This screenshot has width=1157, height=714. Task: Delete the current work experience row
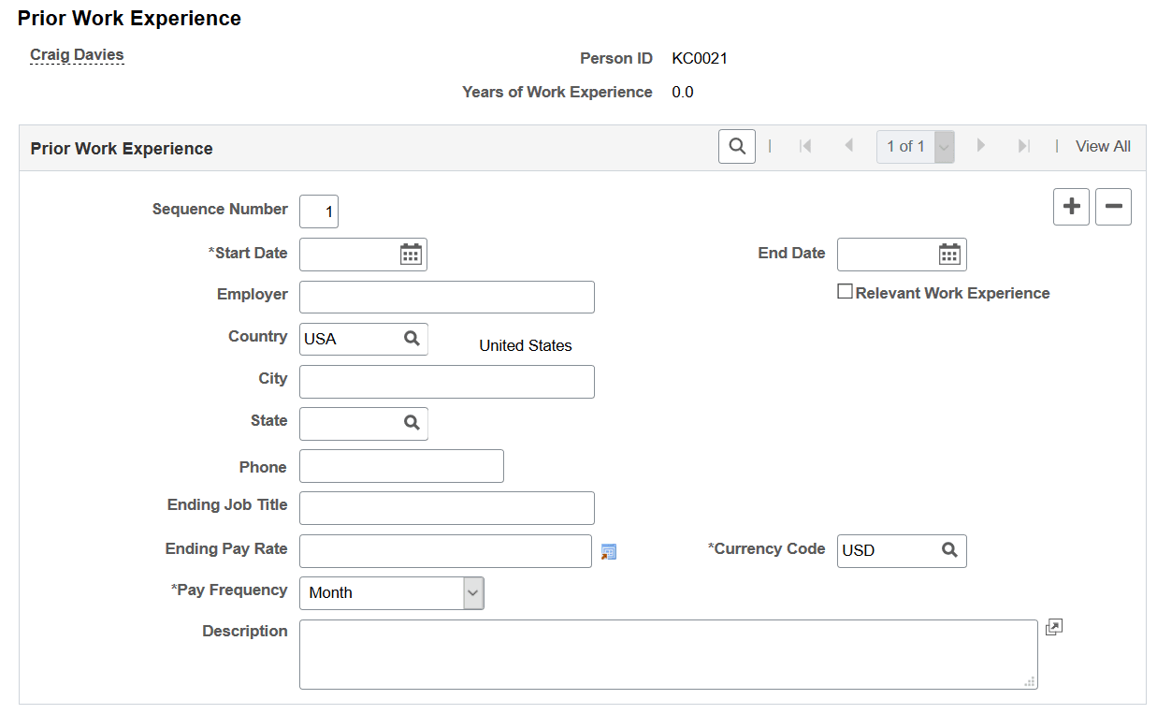point(1113,207)
